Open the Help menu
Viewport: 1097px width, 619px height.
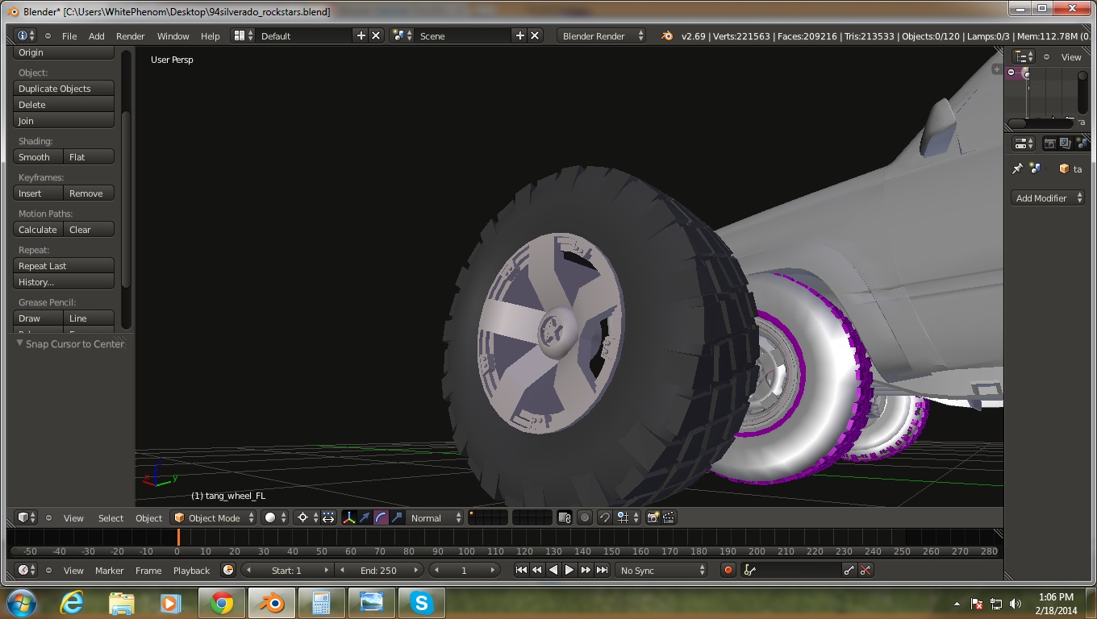210,36
